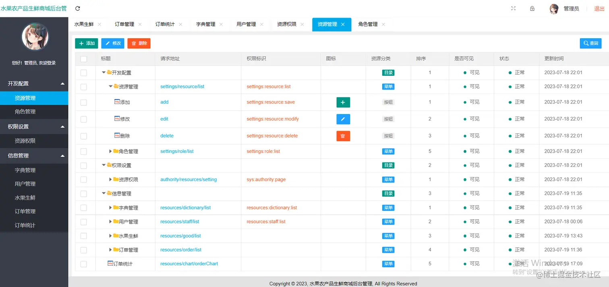Open the settings/resource/list address link

tap(182, 87)
